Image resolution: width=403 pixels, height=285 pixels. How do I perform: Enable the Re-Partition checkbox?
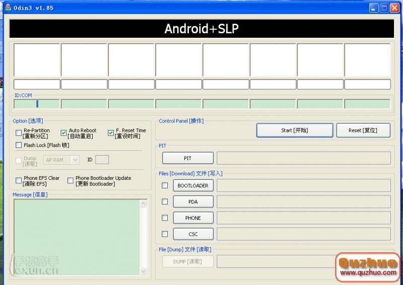19,133
